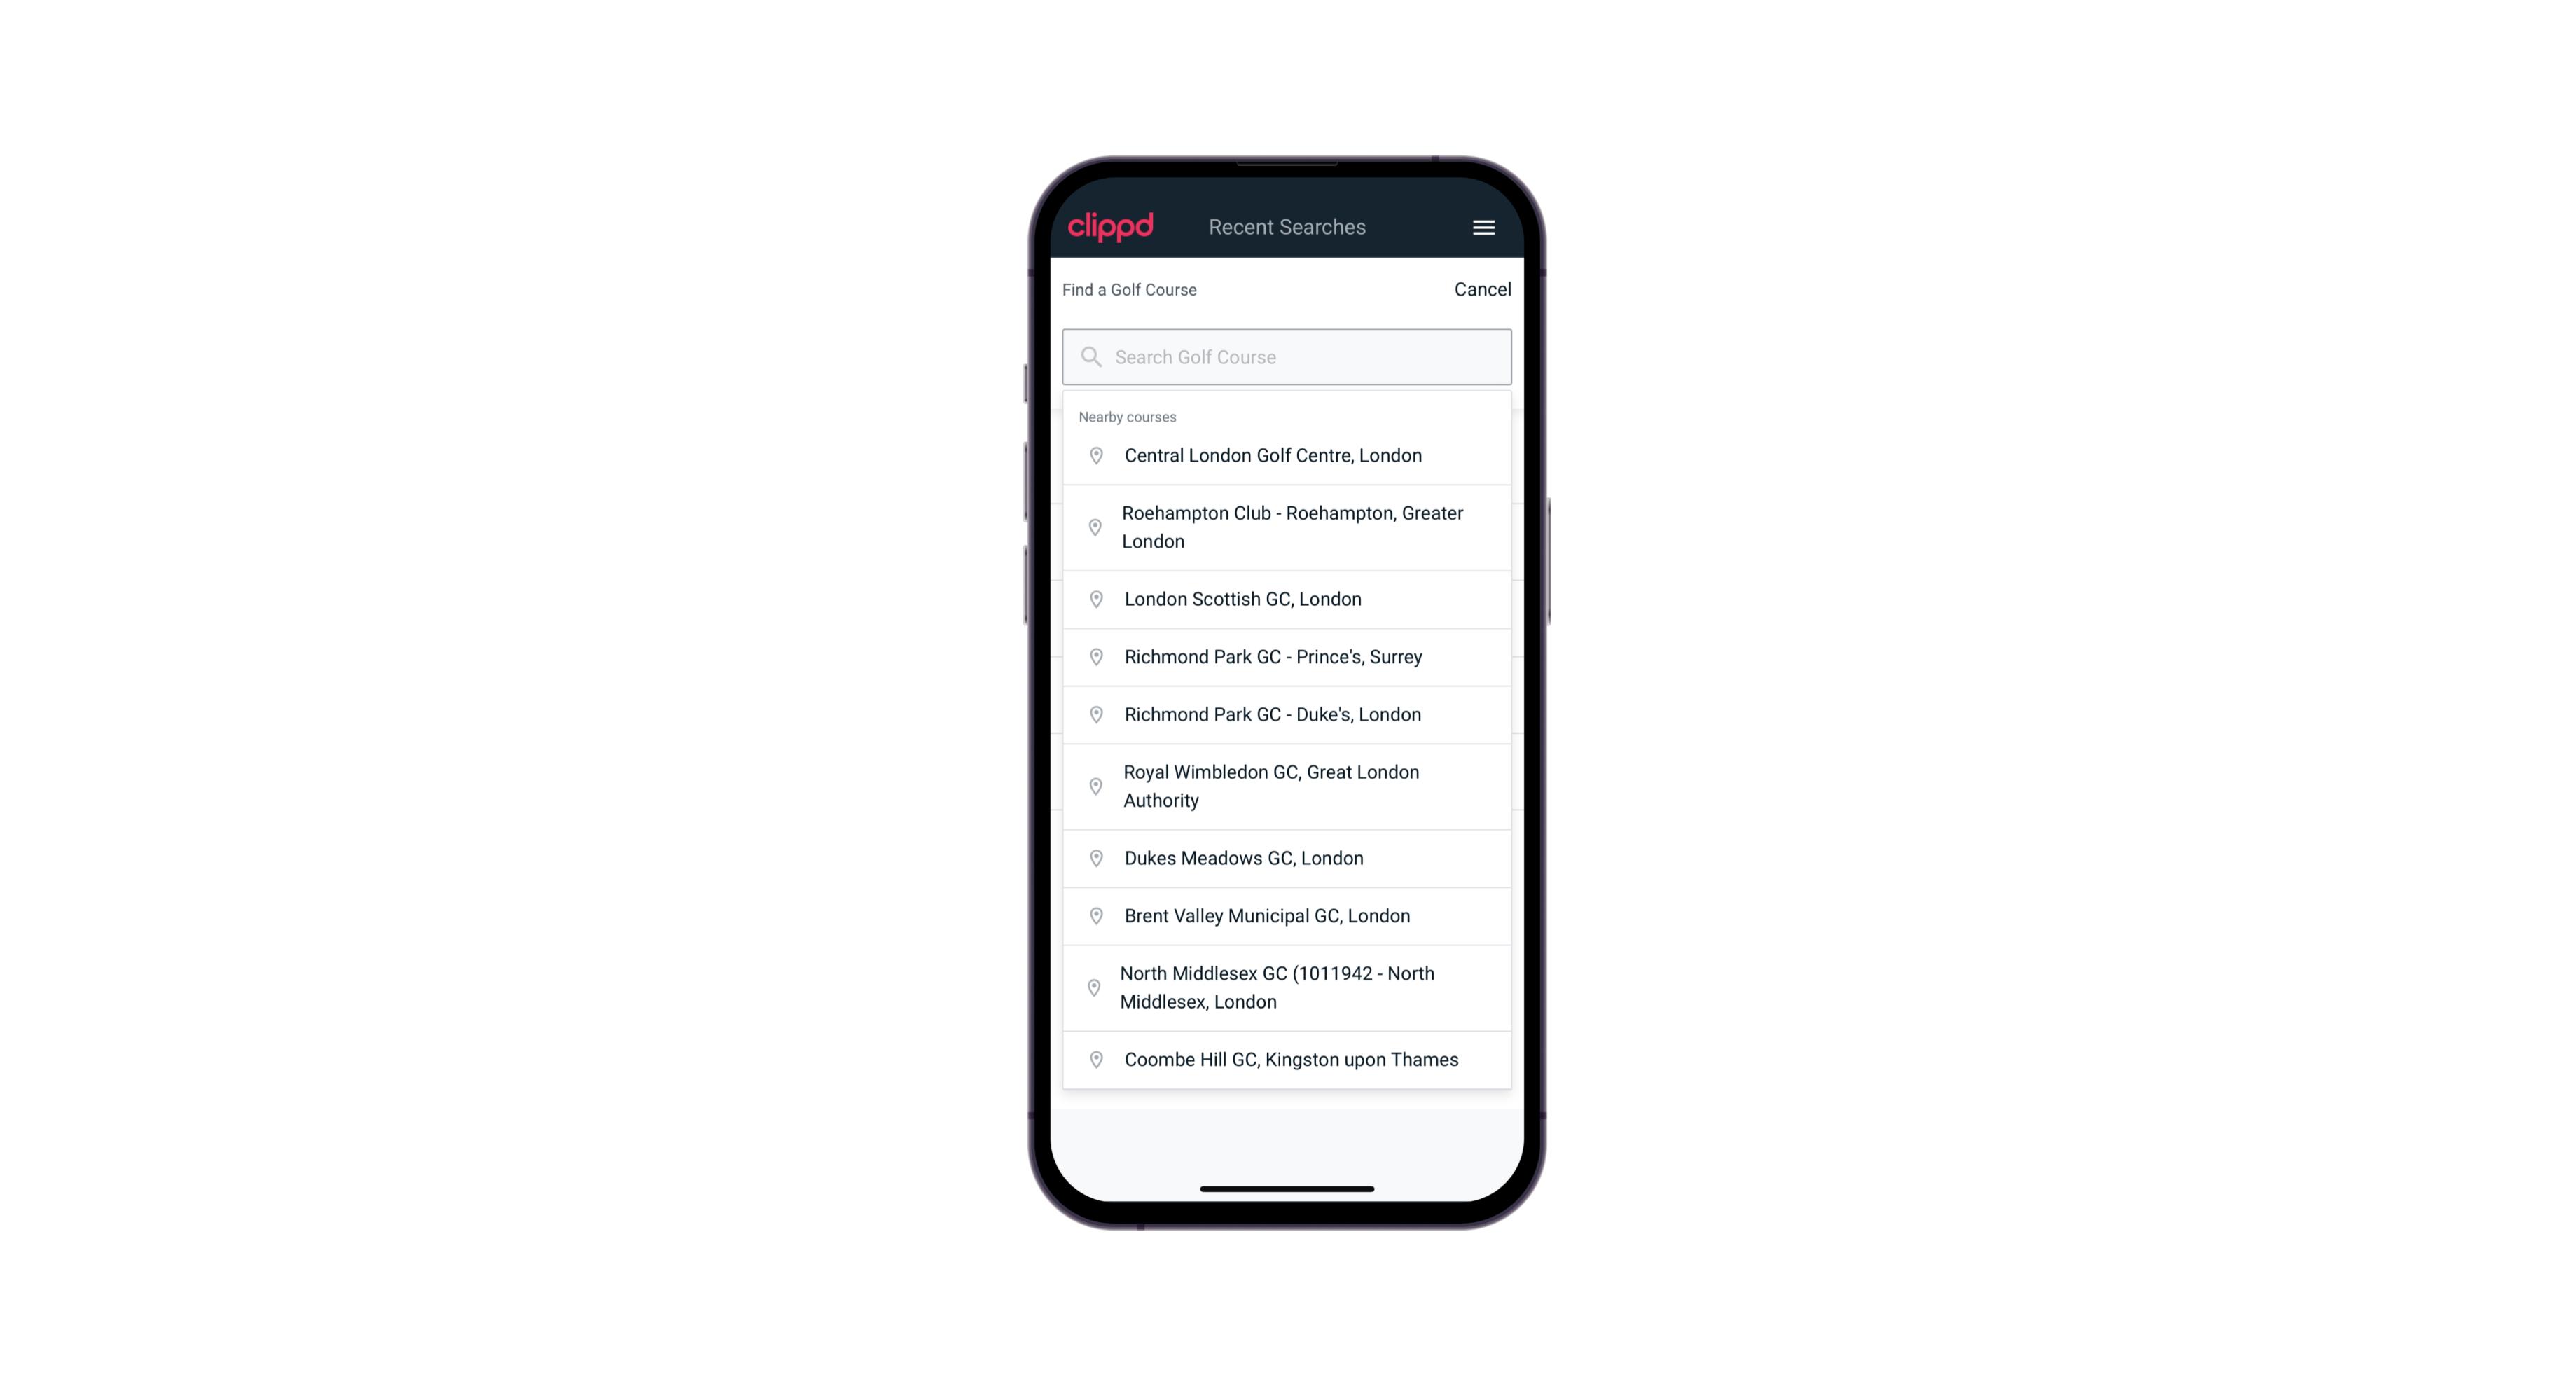Select Dukes Meadows GC, London

click(1288, 857)
